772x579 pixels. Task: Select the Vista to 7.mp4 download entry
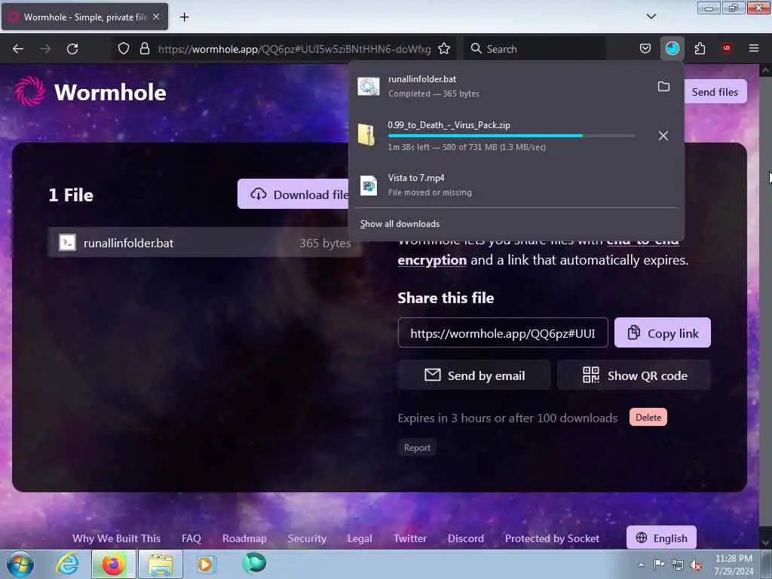pos(516,185)
